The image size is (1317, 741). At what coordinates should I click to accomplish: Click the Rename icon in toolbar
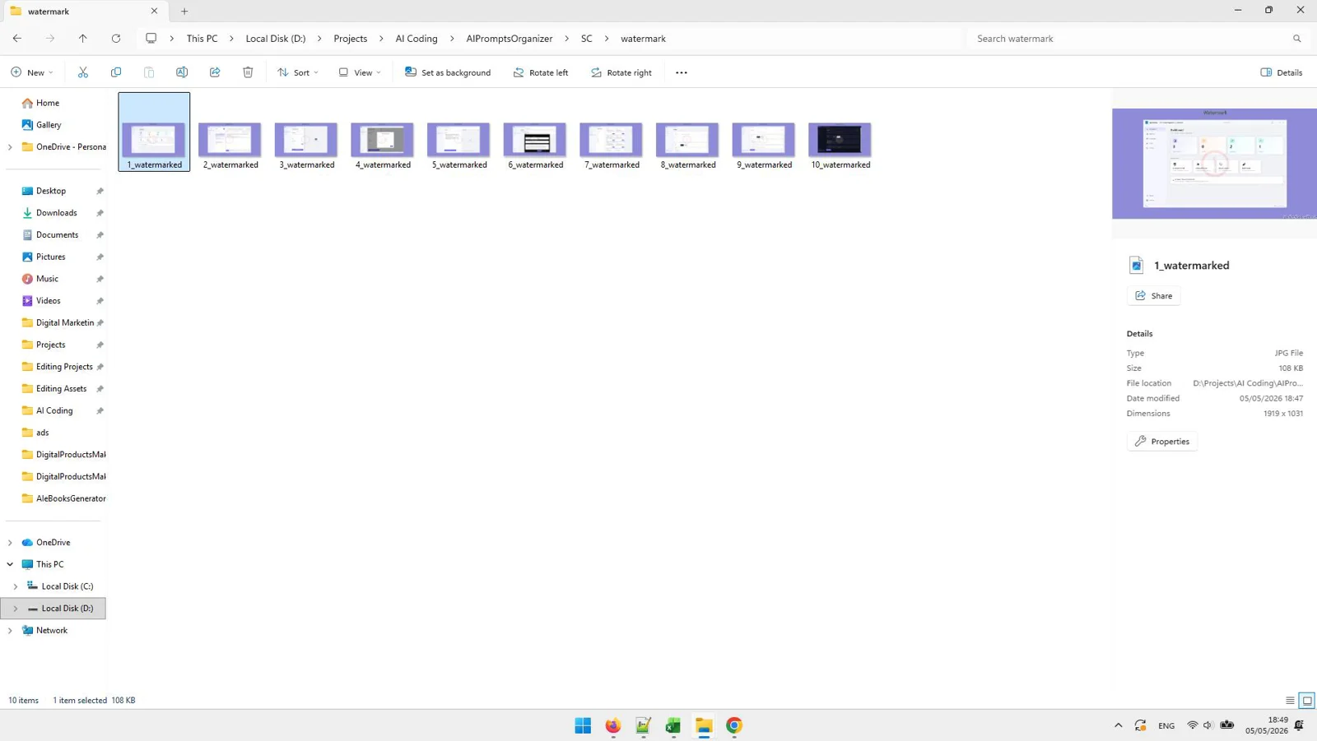tap(182, 72)
